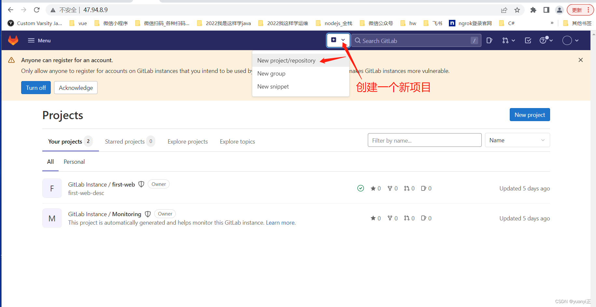Open the Merge requests dropdown icon
596x307 pixels.
(x=508, y=40)
